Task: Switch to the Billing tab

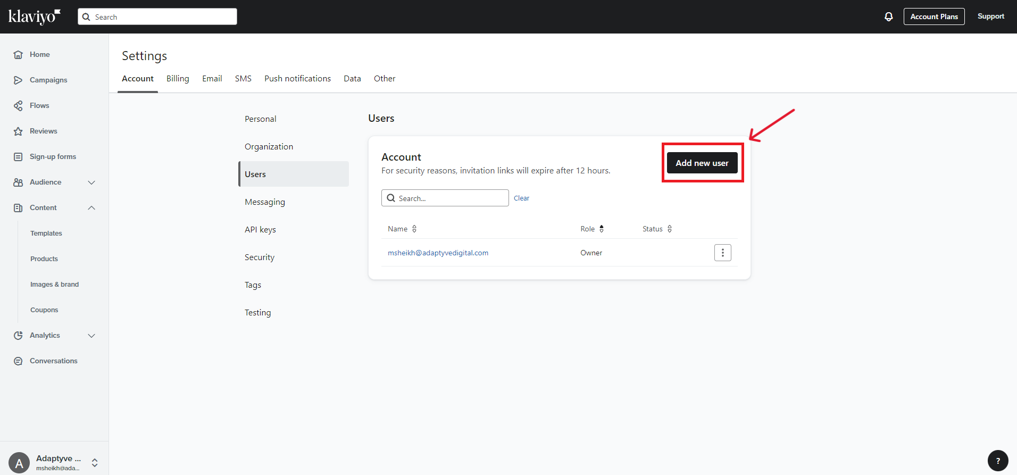Action: point(178,79)
